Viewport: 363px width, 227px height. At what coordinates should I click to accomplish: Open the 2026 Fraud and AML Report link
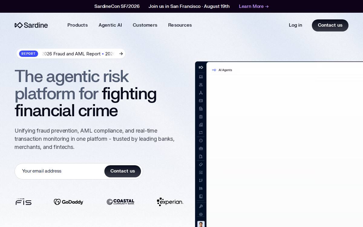71,54
